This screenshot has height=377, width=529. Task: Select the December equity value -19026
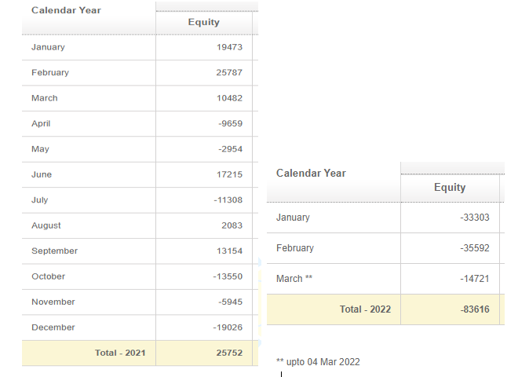click(228, 328)
